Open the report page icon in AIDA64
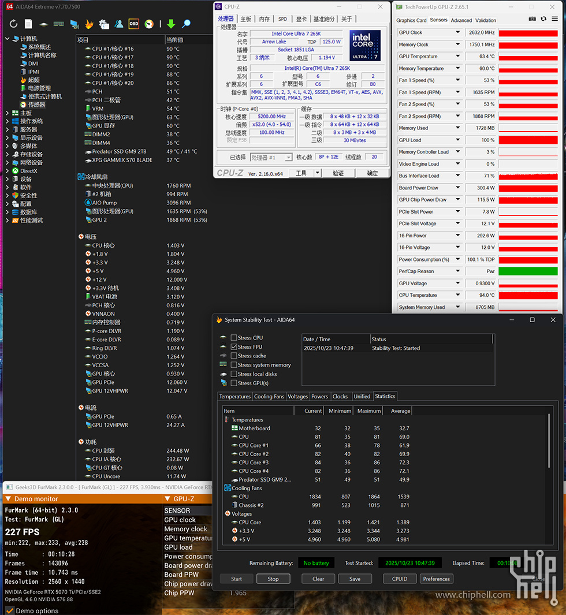This screenshot has height=615, width=566. click(x=28, y=24)
